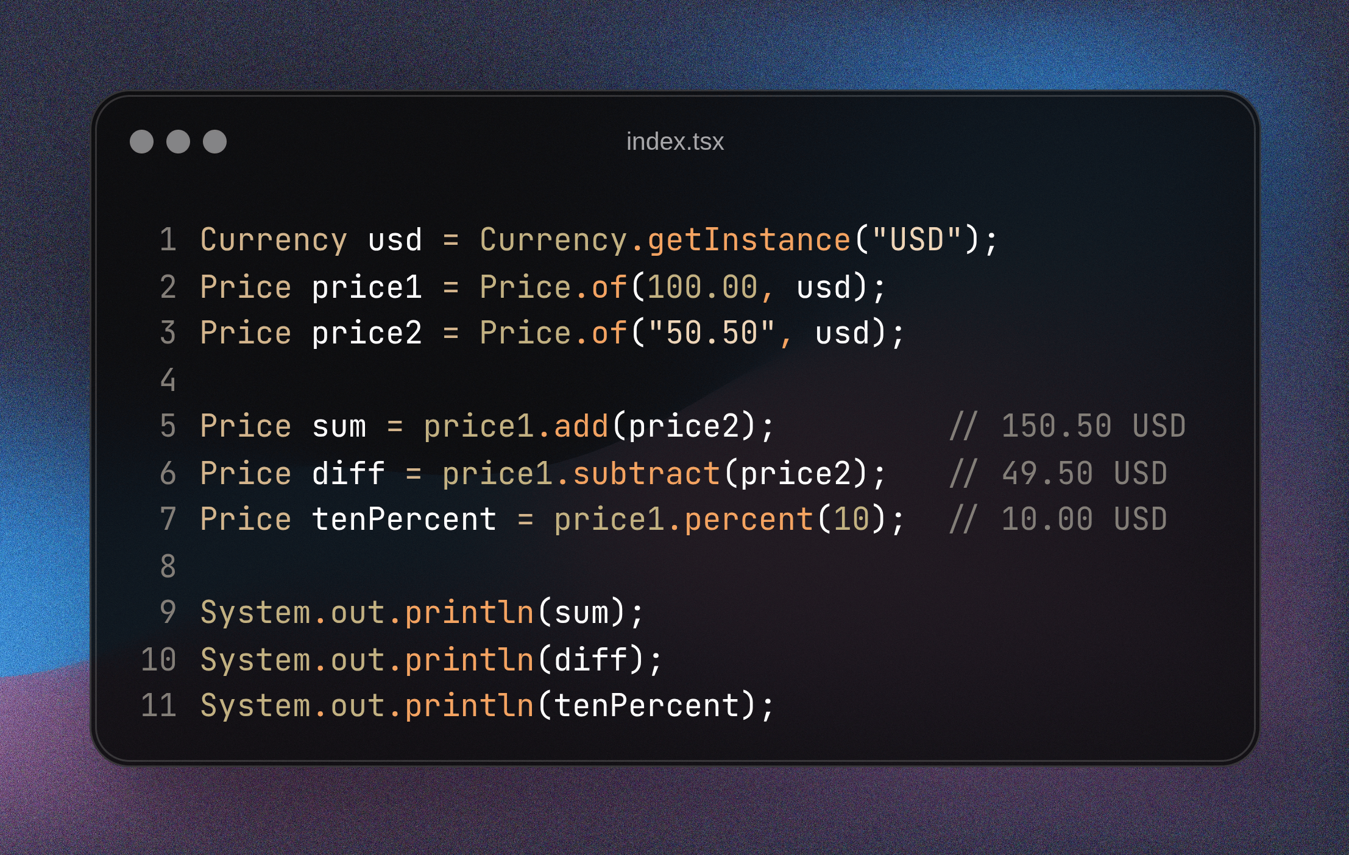
Task: Click line number 11 in the gutter
Action: [x=159, y=706]
